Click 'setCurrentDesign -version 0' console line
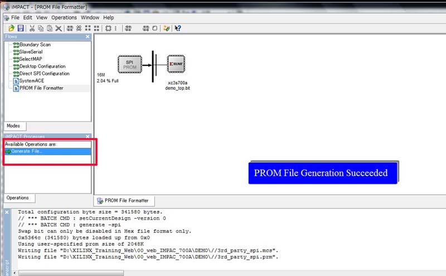This screenshot has width=446, height=276. tap(91, 218)
